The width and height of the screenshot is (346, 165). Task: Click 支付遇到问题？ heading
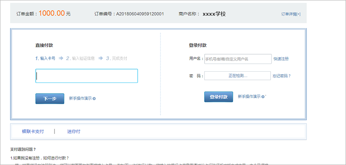(x=23, y=149)
